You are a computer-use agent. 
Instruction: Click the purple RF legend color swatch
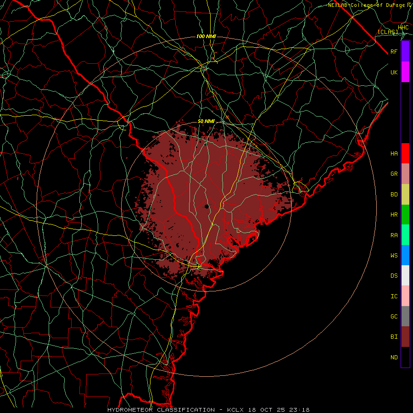coord(405,51)
